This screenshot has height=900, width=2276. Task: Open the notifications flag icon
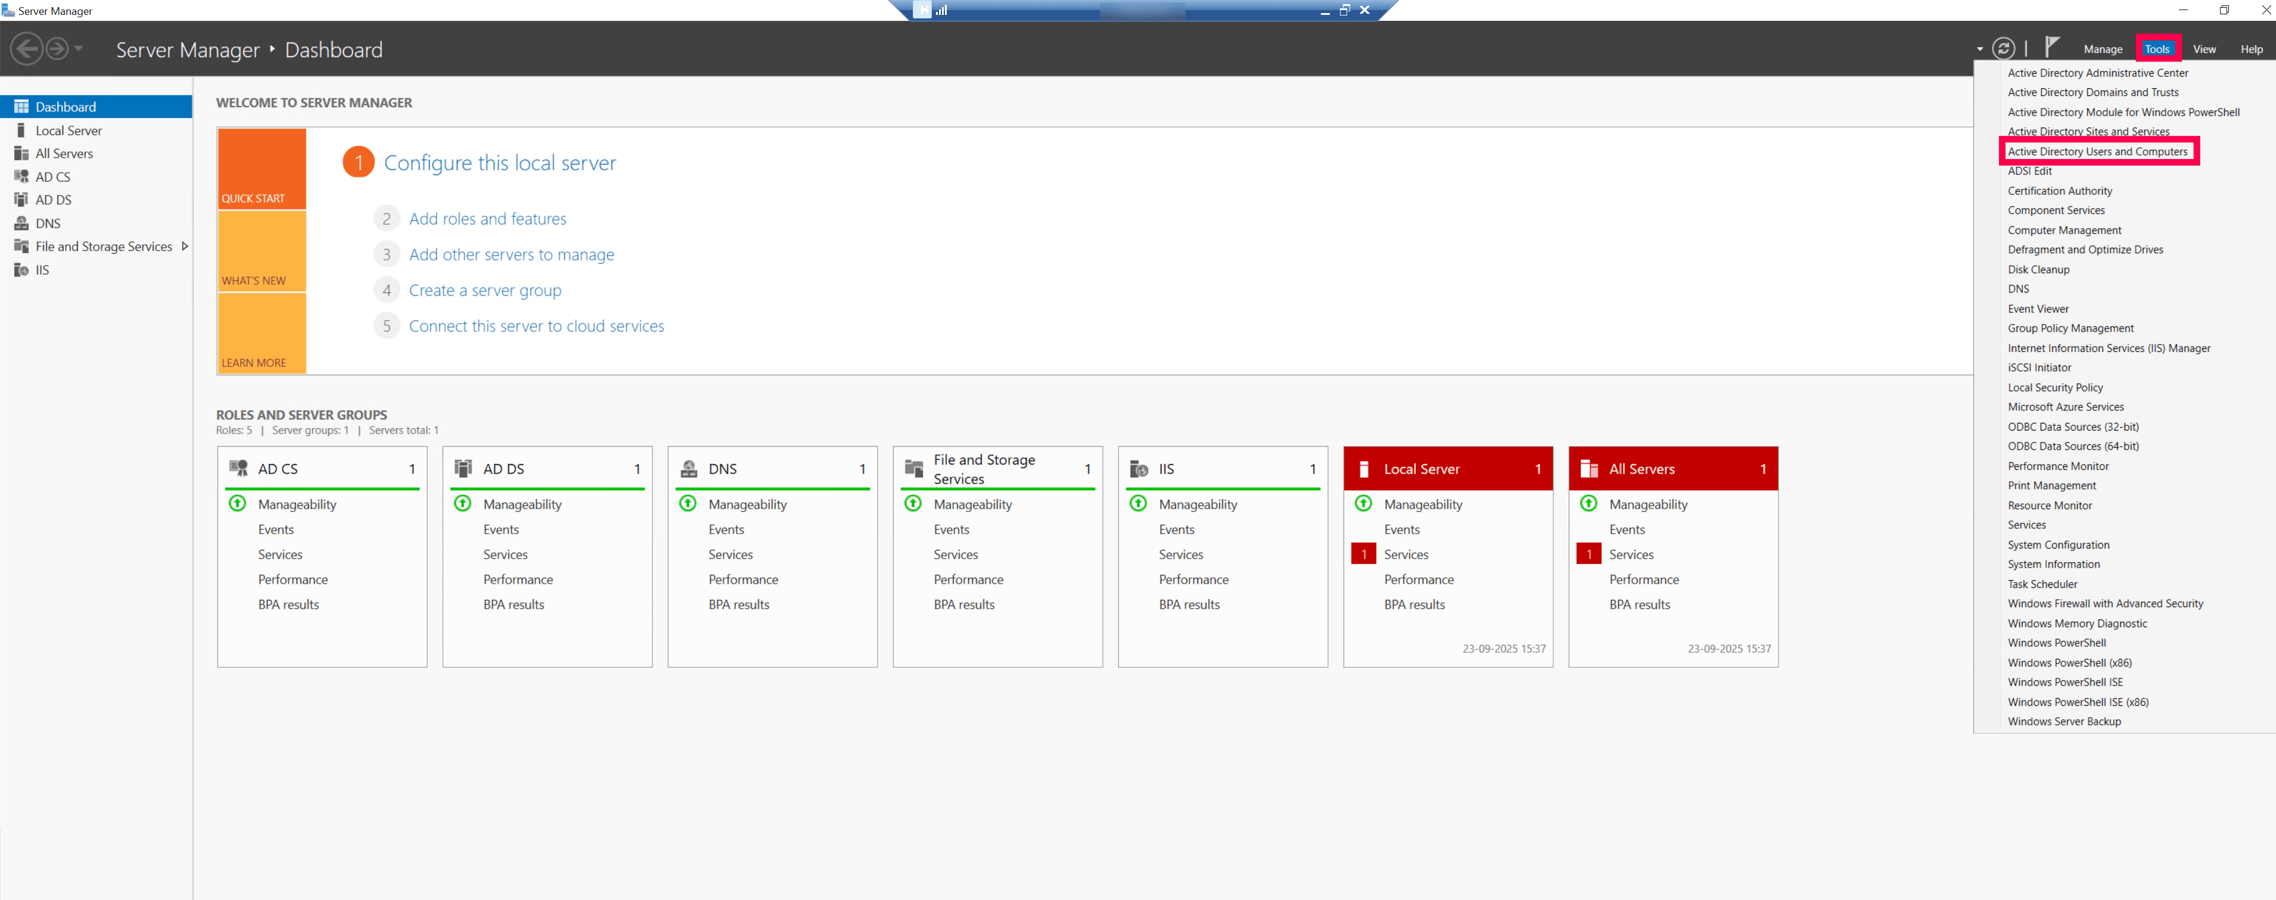(x=2051, y=46)
